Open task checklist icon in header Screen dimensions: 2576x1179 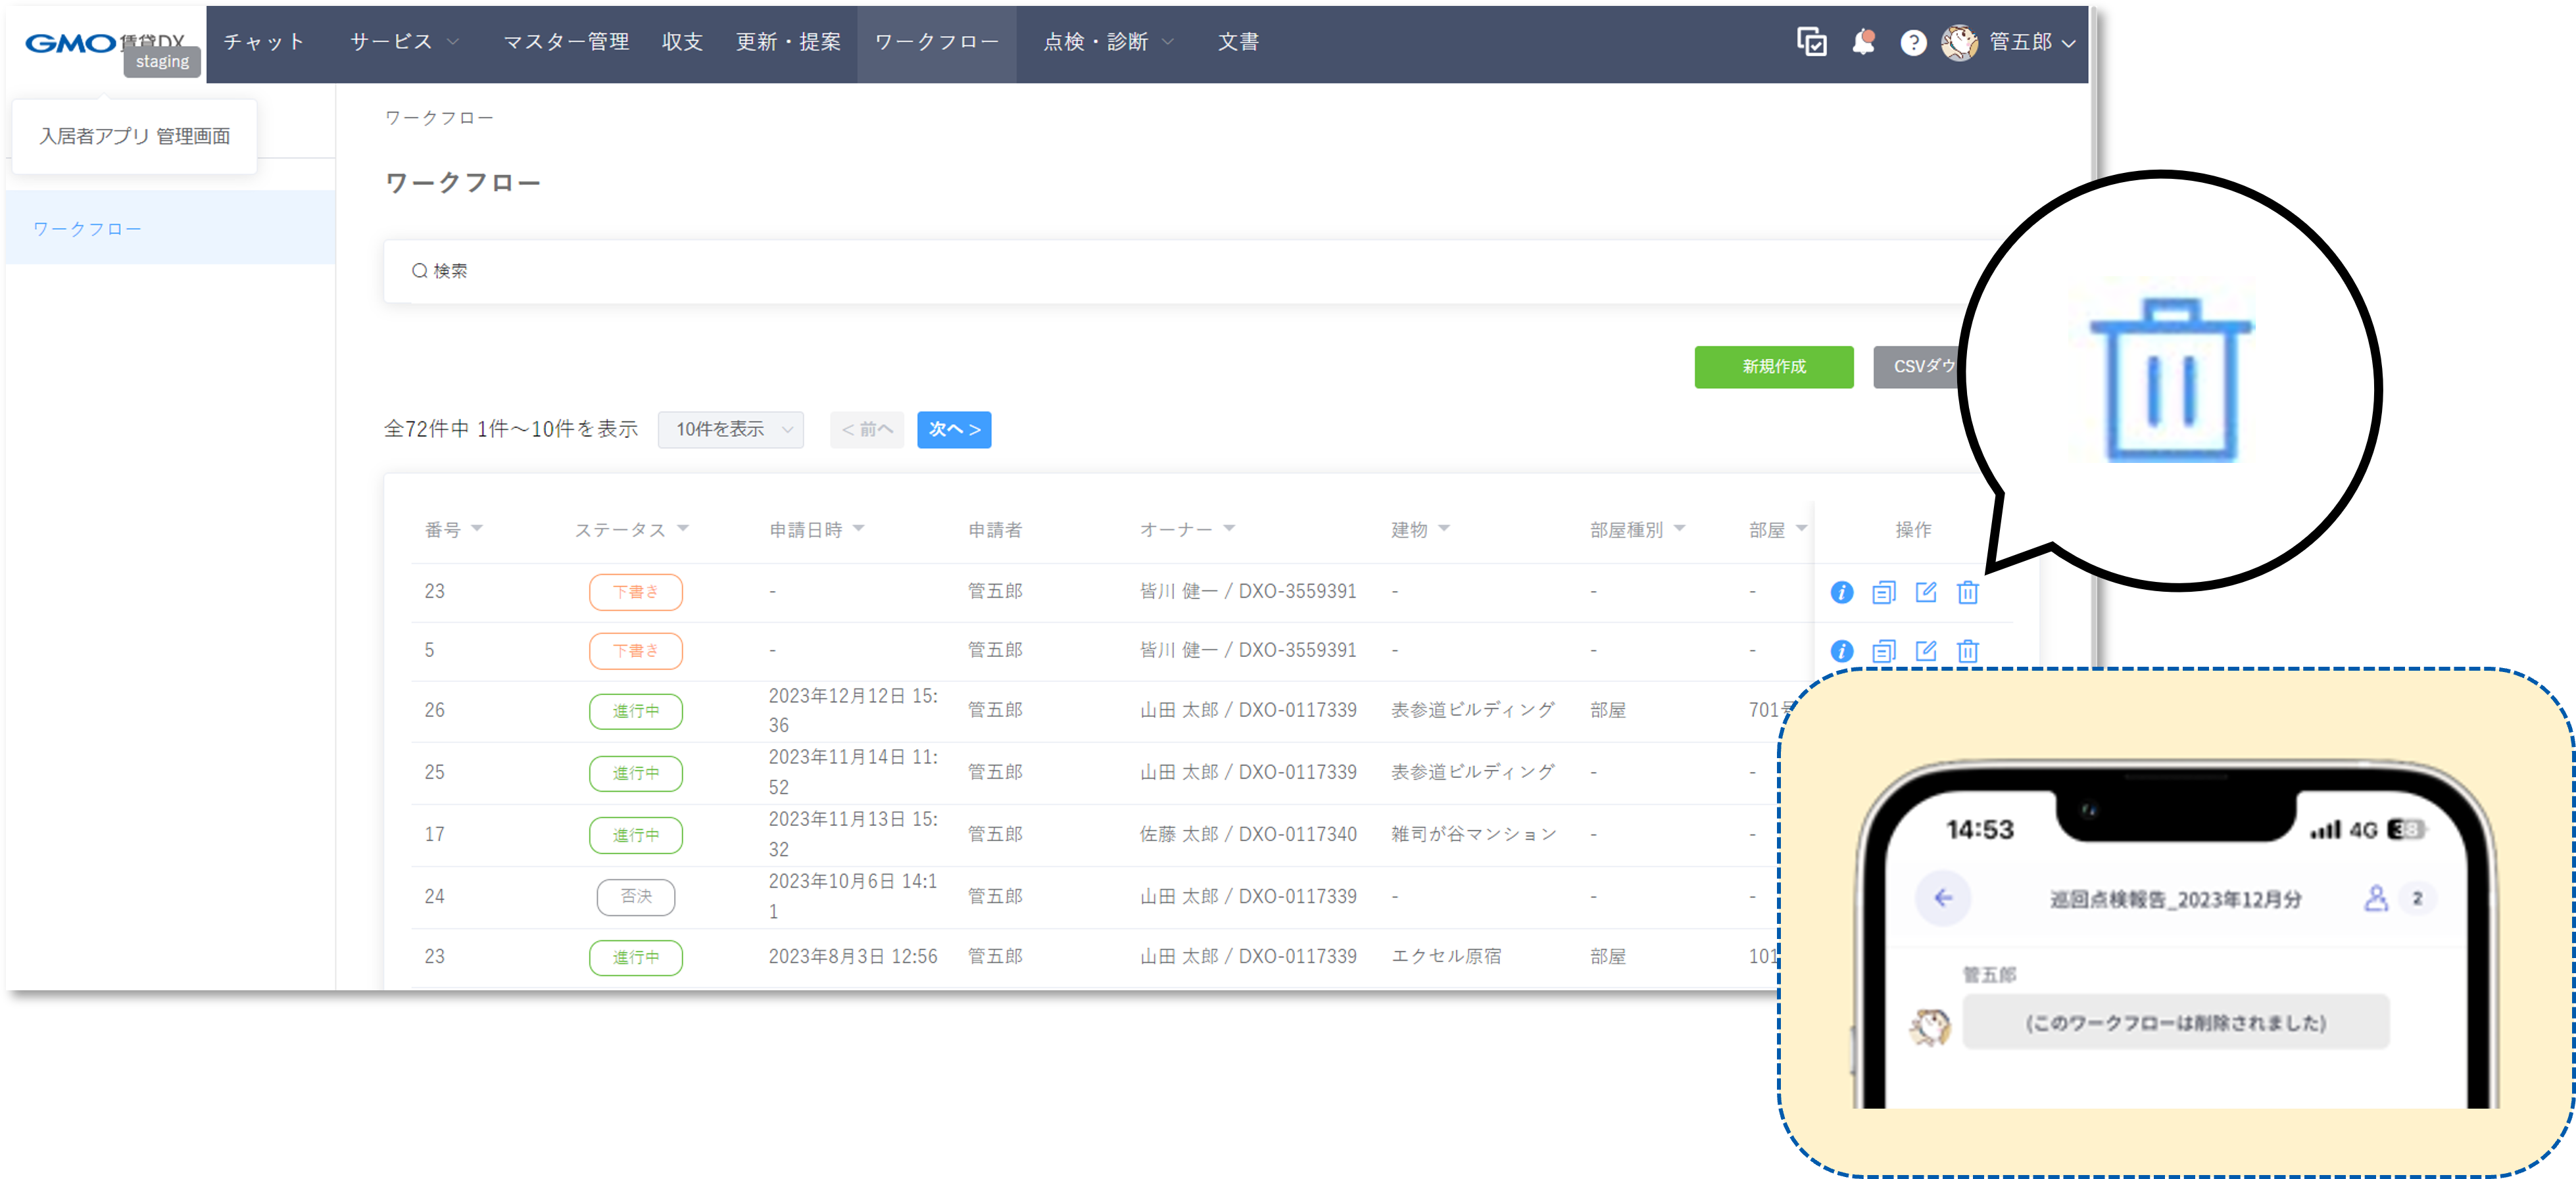1811,42
